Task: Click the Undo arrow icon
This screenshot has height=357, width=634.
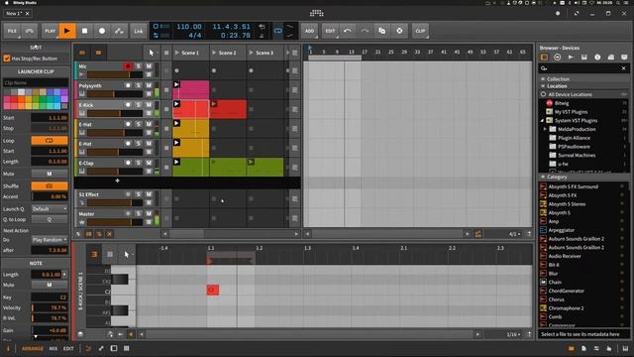Action: pyautogui.click(x=348, y=31)
